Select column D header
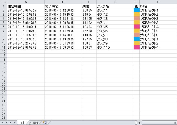This screenshot has height=125, width=177. (x=115, y=2)
